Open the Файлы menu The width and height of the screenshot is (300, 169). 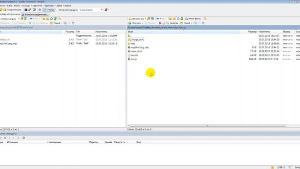(x=17, y=6)
